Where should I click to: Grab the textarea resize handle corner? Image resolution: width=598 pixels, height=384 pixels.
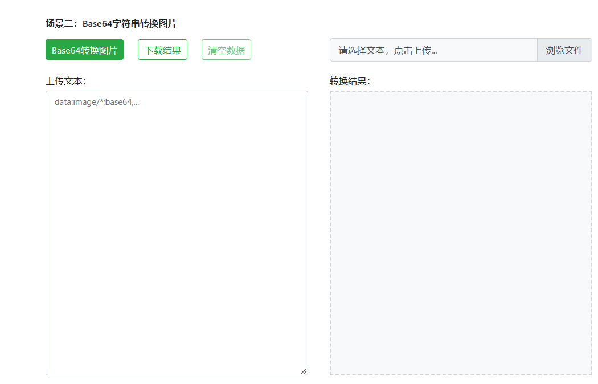(304, 371)
